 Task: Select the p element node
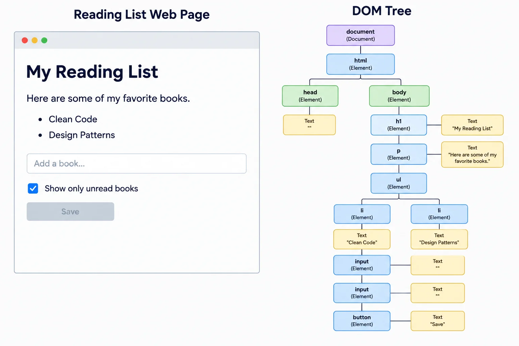tap(399, 154)
